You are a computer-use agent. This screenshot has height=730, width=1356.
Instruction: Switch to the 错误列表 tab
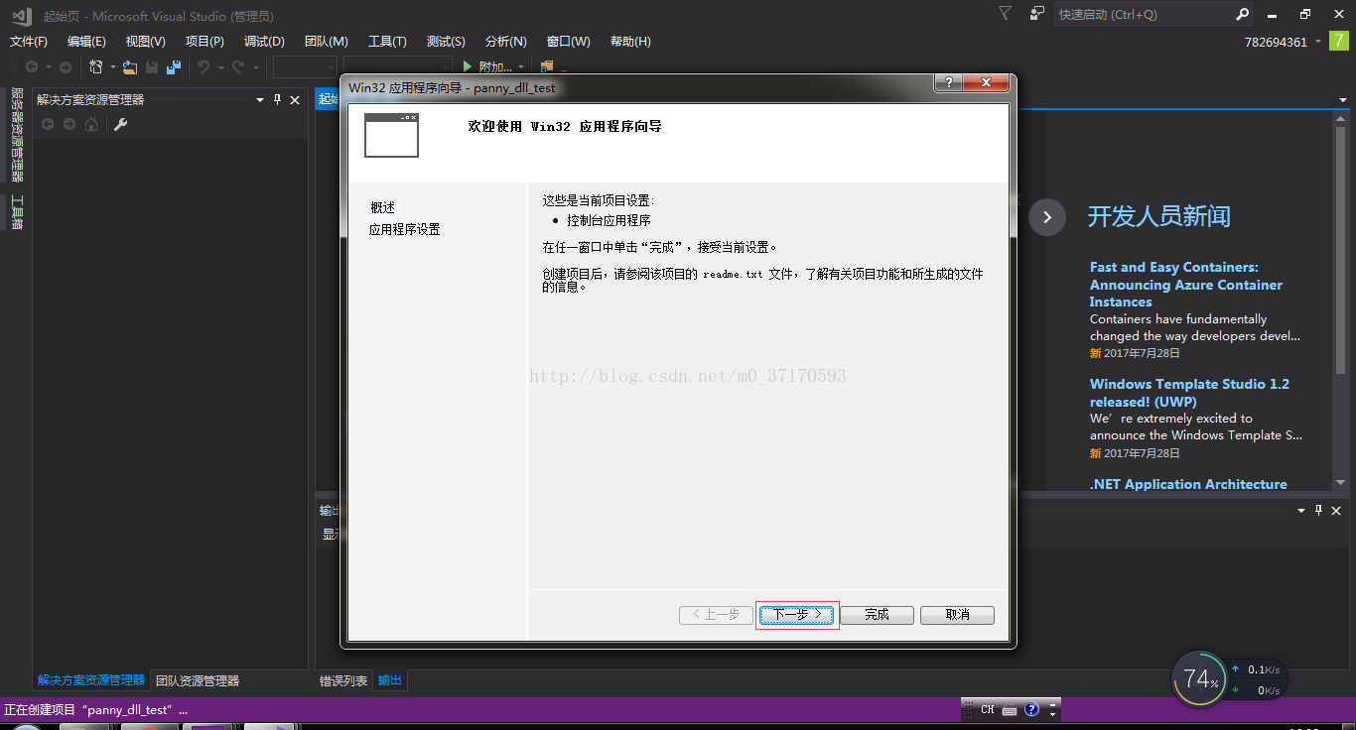pos(343,681)
